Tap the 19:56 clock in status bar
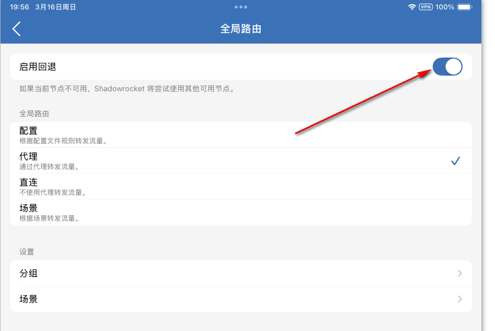495x331 pixels. coord(19,7)
